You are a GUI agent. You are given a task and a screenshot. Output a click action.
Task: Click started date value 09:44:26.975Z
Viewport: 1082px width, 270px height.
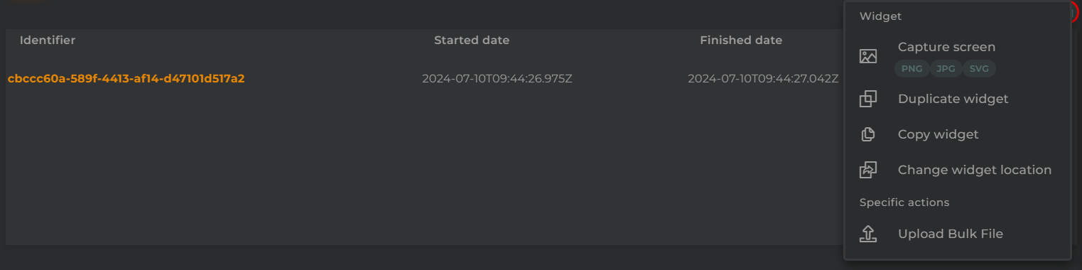[497, 78]
